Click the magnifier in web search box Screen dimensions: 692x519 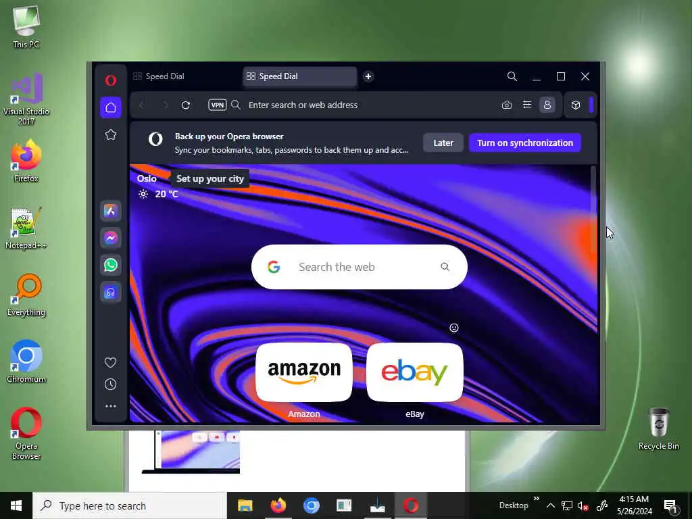point(445,266)
